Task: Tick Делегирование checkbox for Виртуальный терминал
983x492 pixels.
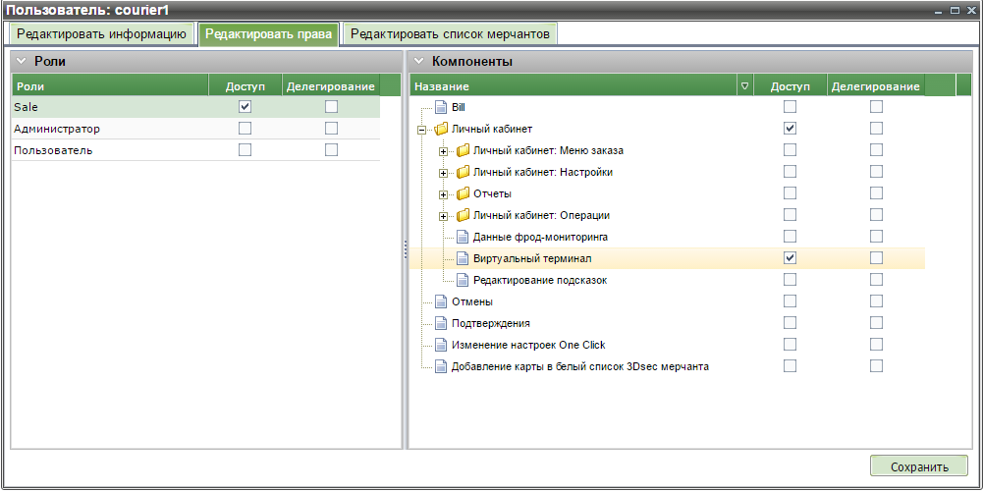Action: [x=876, y=258]
